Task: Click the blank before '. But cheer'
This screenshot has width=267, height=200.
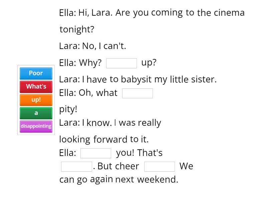Action: (76, 166)
